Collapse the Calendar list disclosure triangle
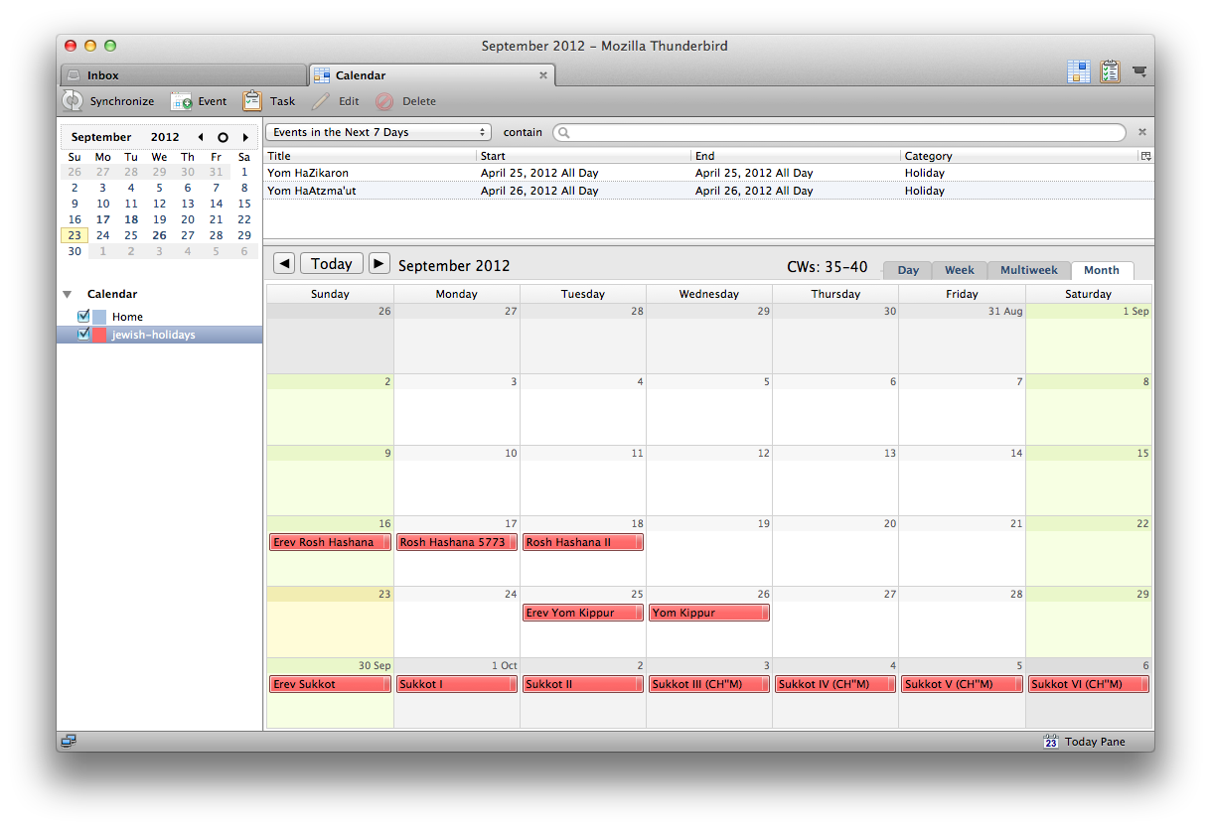Image resolution: width=1211 pixels, height=830 pixels. [68, 295]
